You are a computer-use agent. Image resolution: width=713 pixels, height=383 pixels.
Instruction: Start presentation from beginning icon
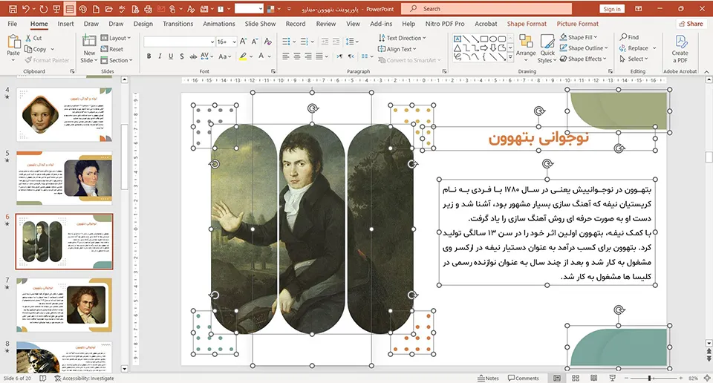point(56,9)
